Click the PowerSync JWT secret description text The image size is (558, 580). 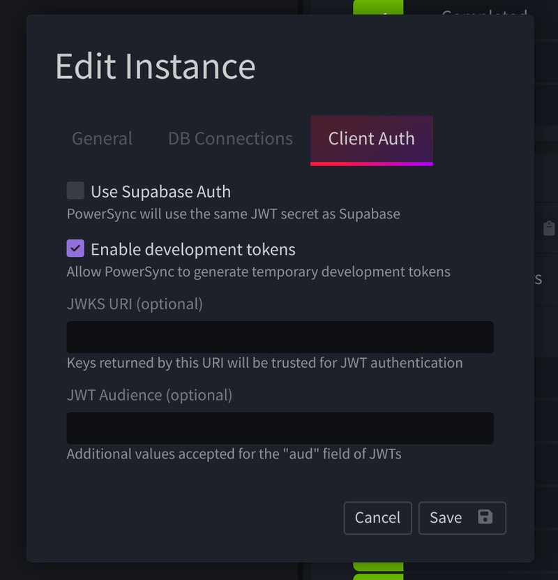(x=233, y=214)
